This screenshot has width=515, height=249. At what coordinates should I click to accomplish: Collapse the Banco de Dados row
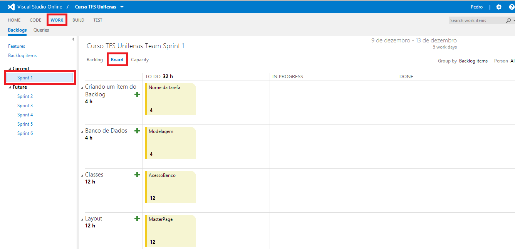[x=82, y=131]
